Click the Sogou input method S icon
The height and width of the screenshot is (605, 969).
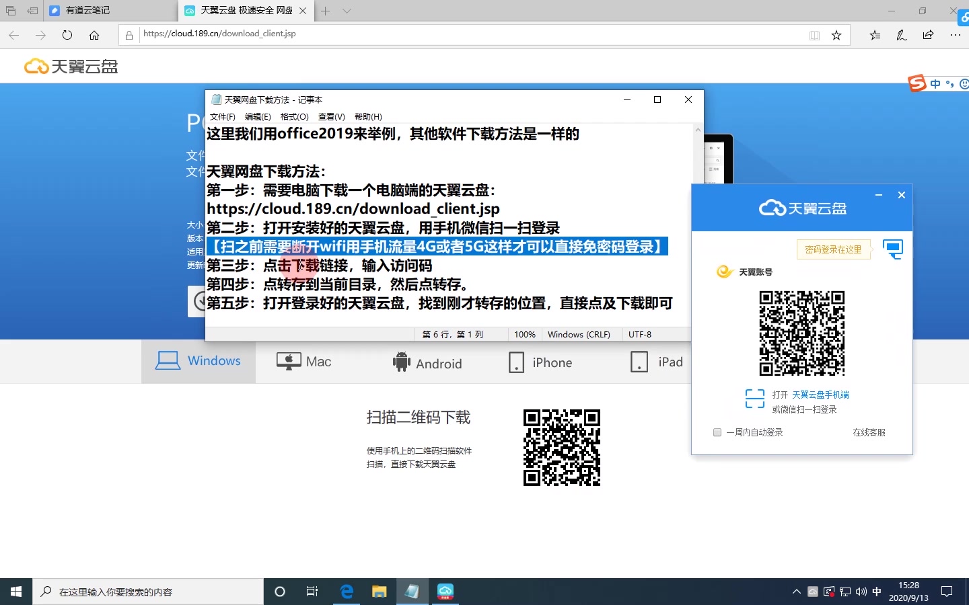pos(917,83)
